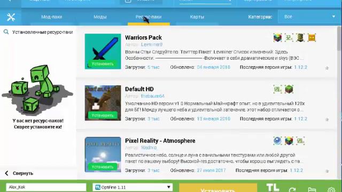Open the Pixel Reality - Atmosphere title
Viewport: 342px width, 192px height.
coord(160,141)
